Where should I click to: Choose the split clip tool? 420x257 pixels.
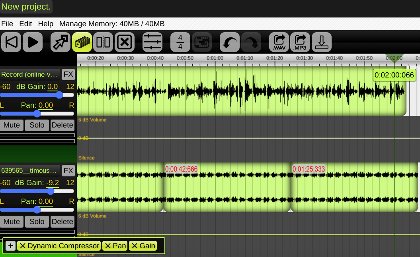coord(103,42)
